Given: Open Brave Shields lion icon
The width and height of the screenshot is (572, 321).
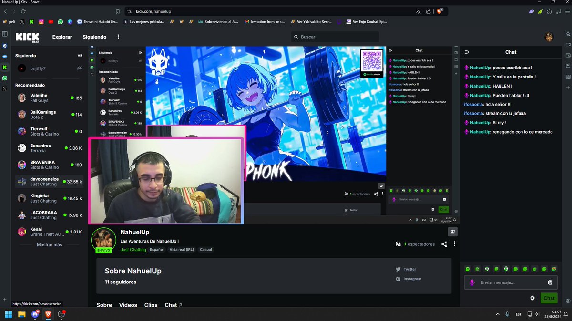Looking at the screenshot, I should (439, 11).
